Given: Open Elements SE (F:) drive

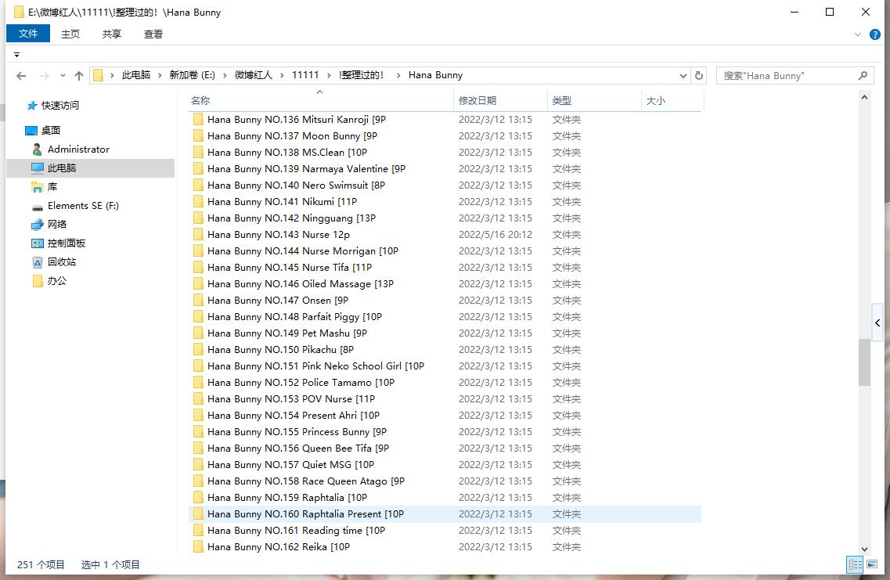Looking at the screenshot, I should [x=75, y=205].
